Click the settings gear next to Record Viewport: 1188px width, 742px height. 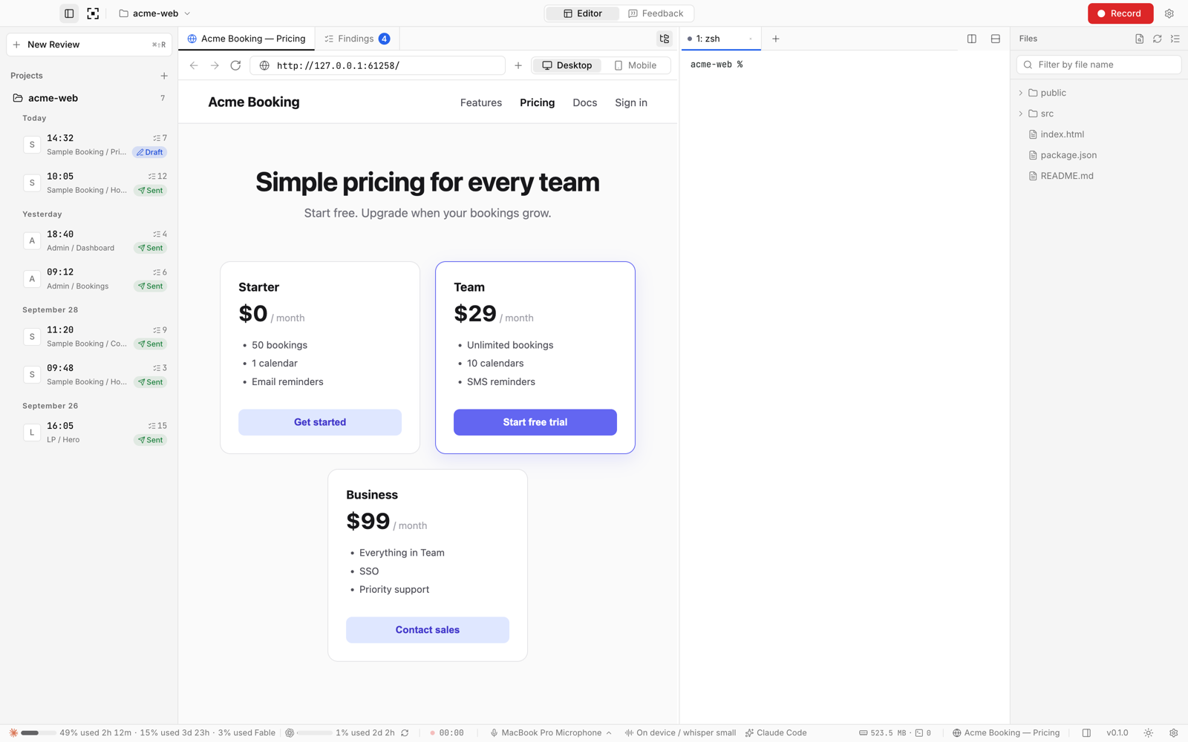click(x=1169, y=13)
